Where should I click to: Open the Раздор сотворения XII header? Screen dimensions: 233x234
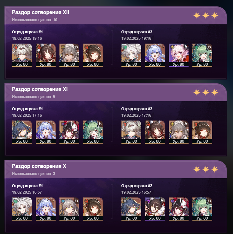coord(116,15)
